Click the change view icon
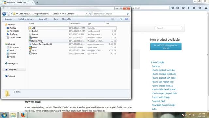209x118 pixels. pos(113,19)
